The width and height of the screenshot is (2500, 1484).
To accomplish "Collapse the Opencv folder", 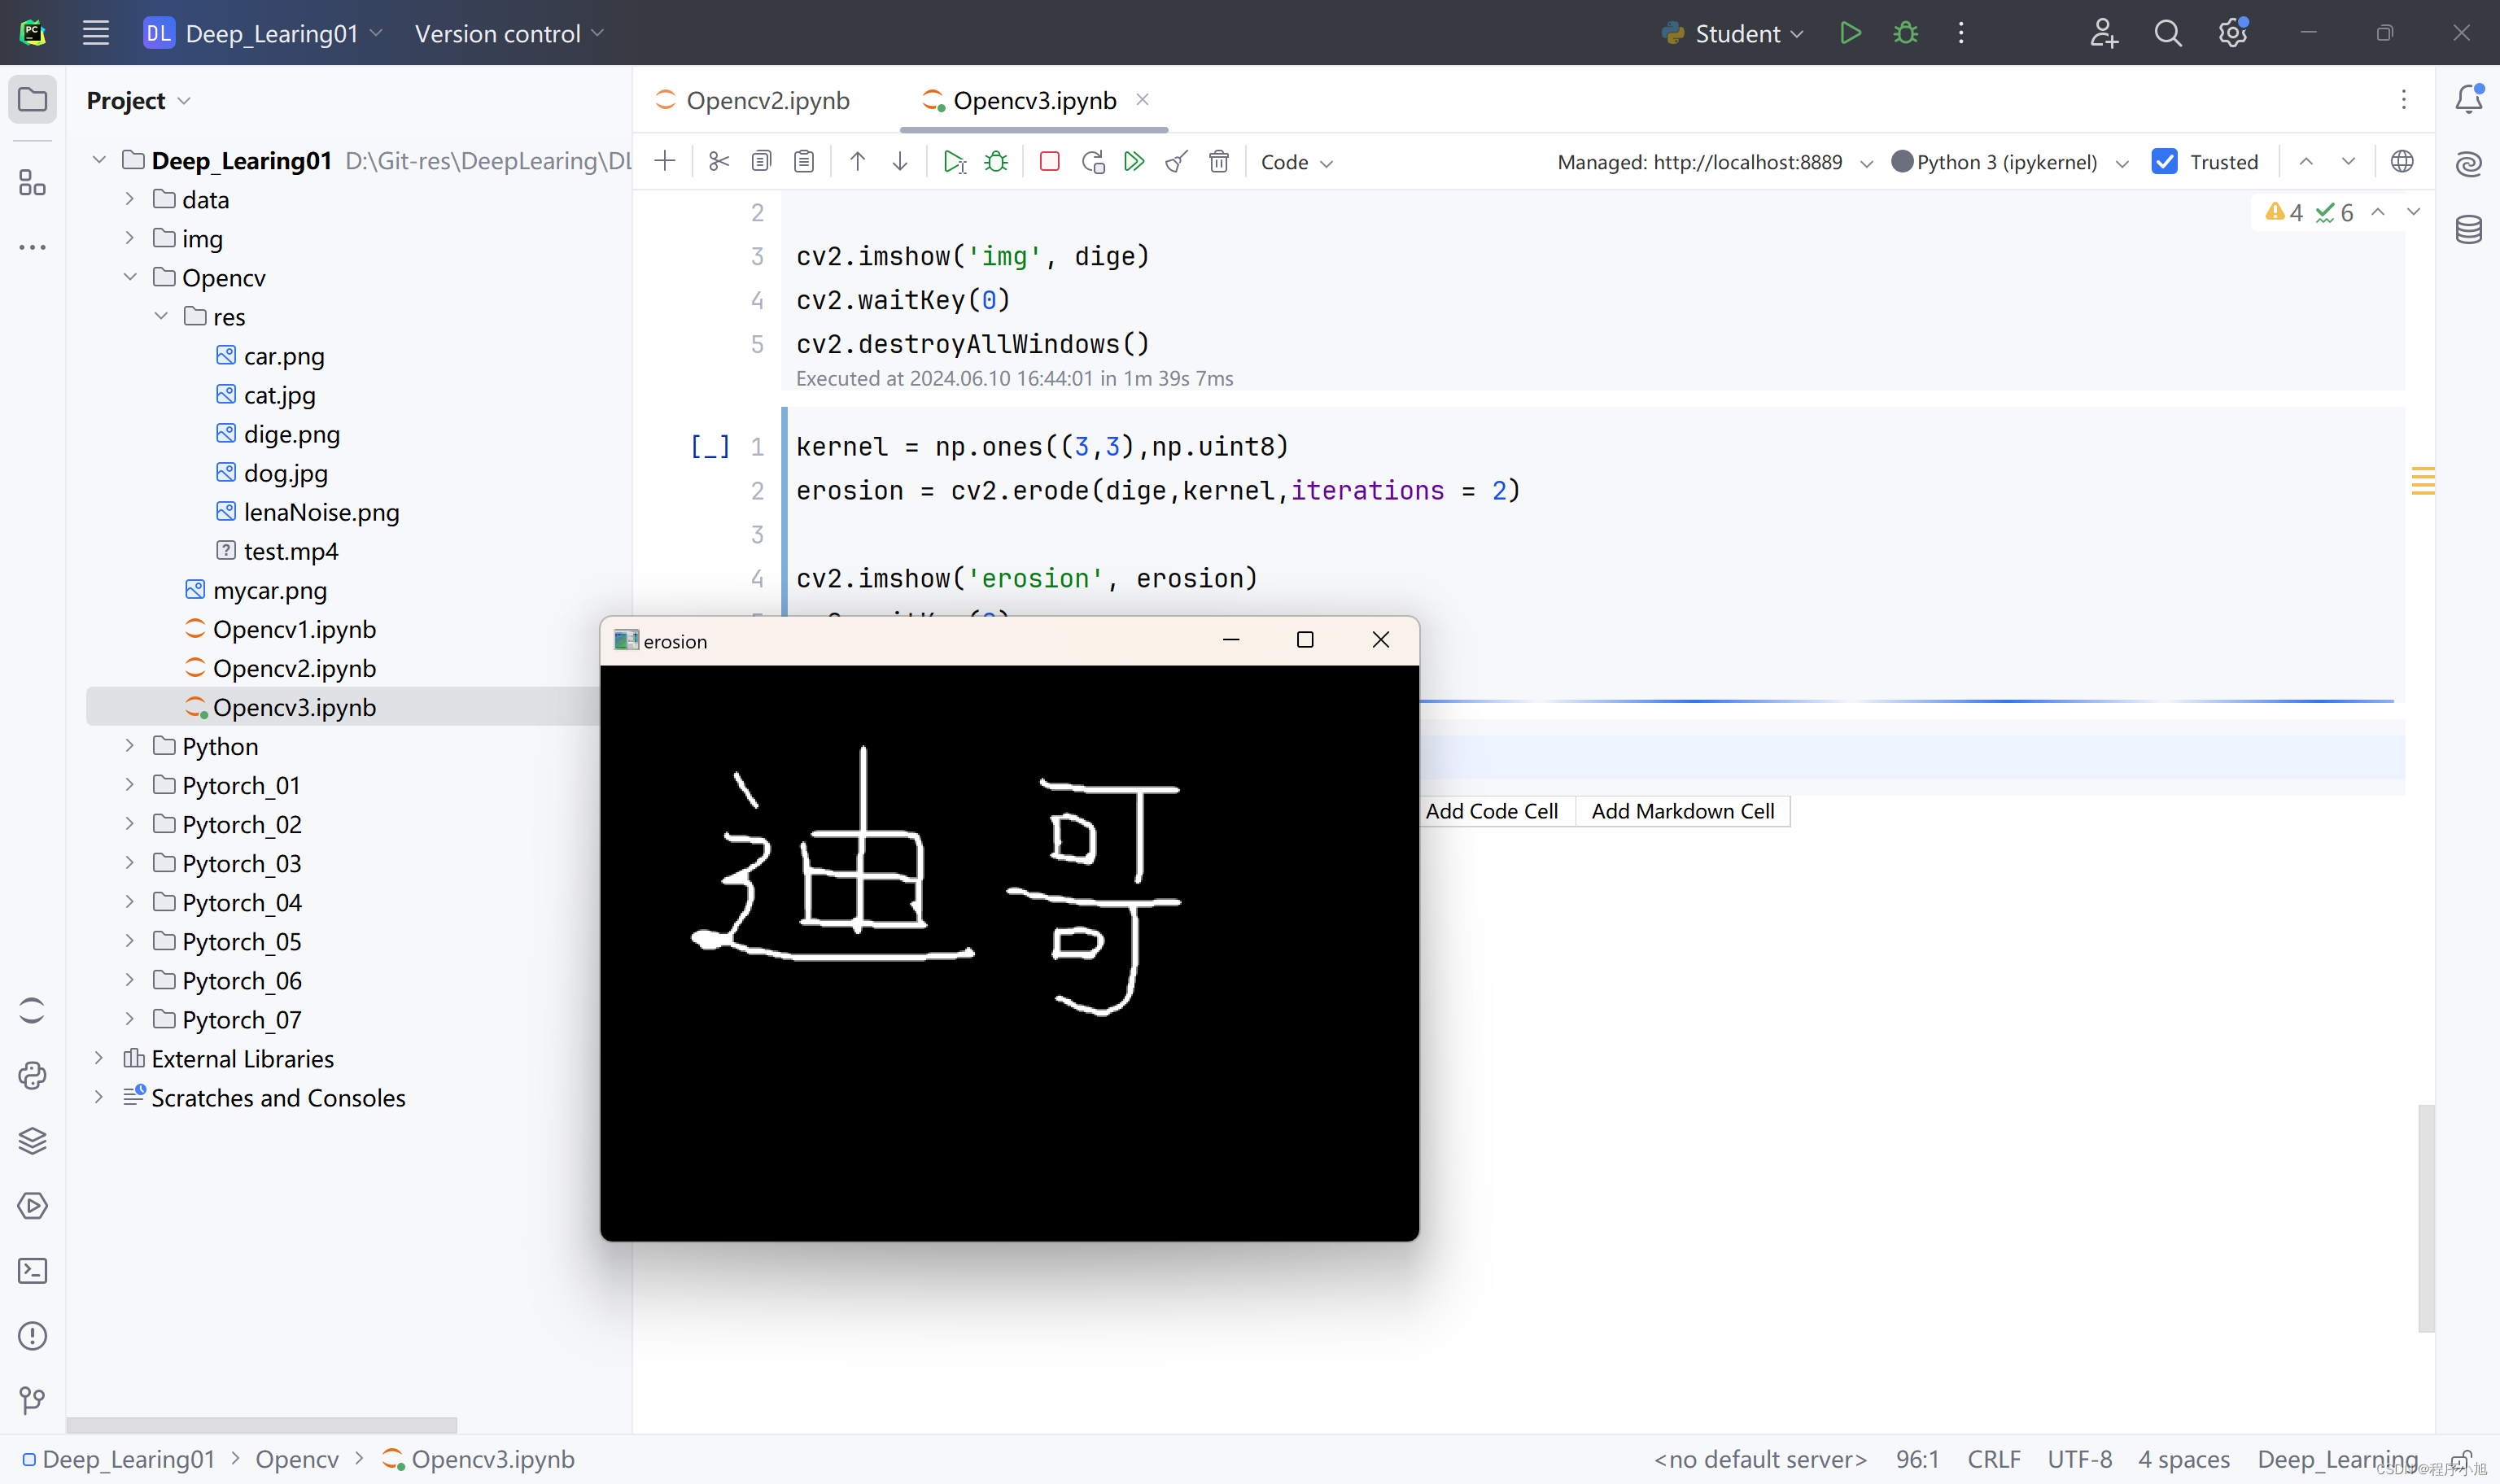I will click(130, 277).
